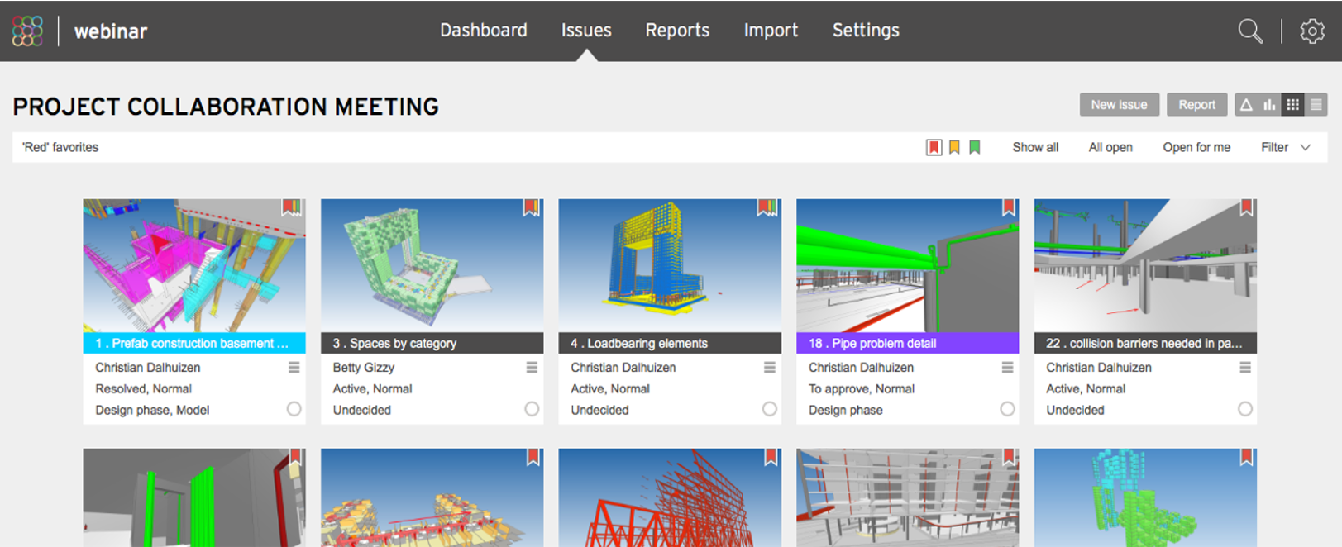1342x547 pixels.
Task: Expand the Filter dropdown
Action: [1285, 147]
